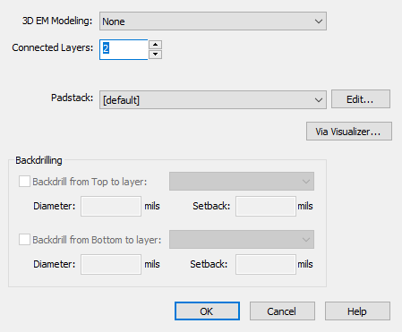Image resolution: width=402 pixels, height=332 pixels.
Task: Click the Connected Layers input field
Action: pyautogui.click(x=124, y=49)
